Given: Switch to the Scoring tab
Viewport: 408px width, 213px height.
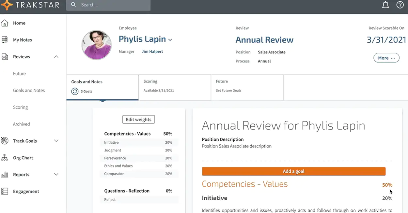Looking at the screenshot, I should 175,87.
